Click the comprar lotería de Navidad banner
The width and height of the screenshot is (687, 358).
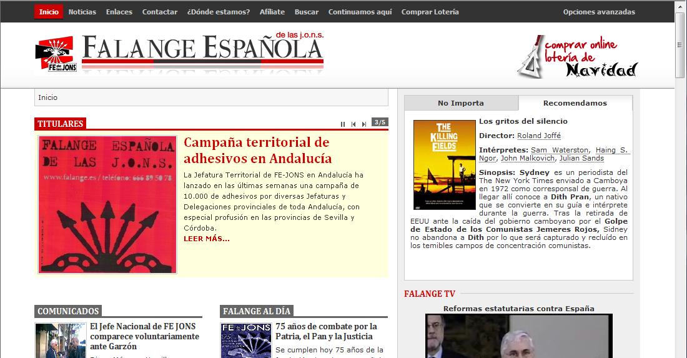pyautogui.click(x=578, y=57)
